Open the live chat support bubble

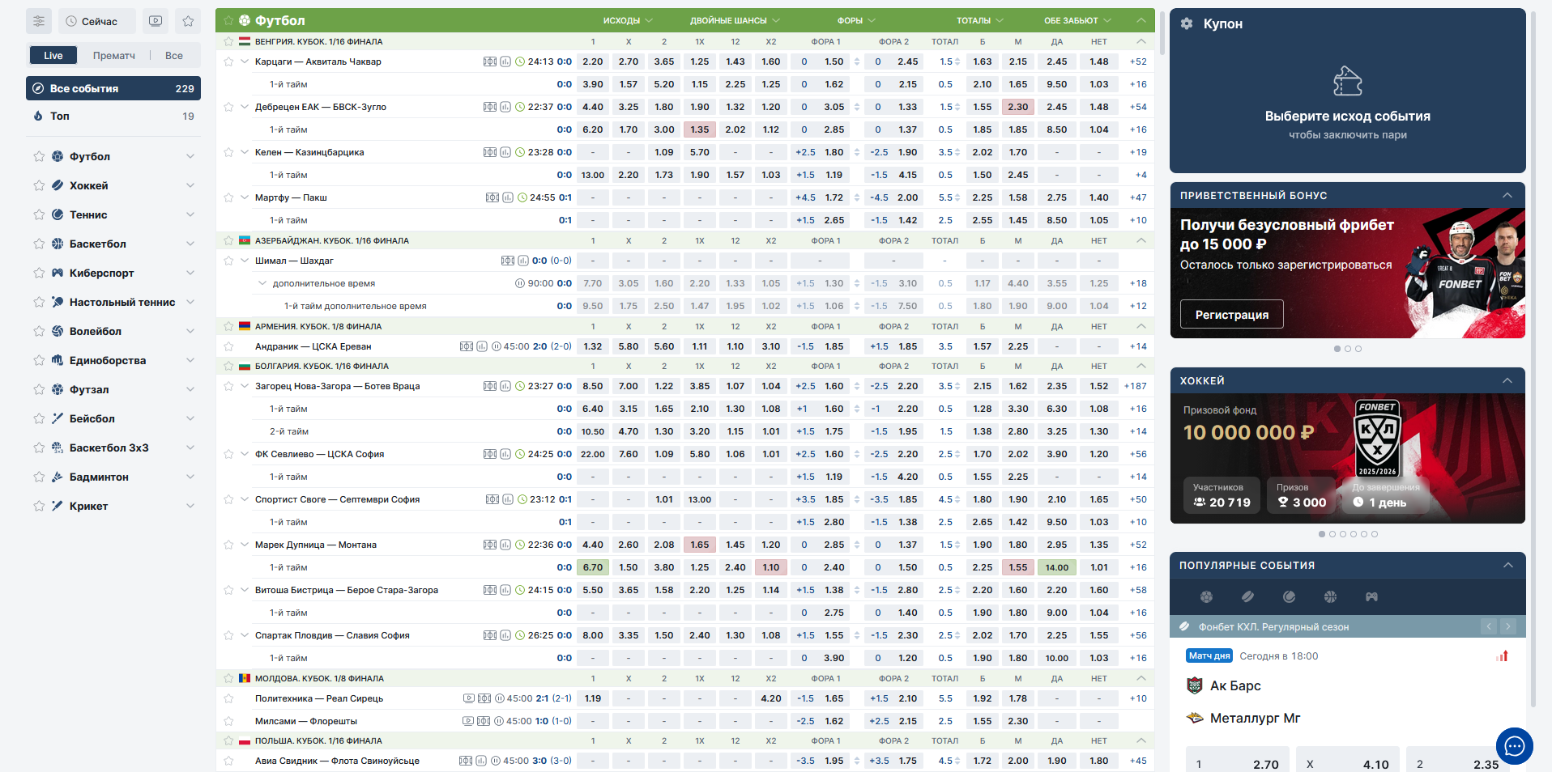[1514, 746]
